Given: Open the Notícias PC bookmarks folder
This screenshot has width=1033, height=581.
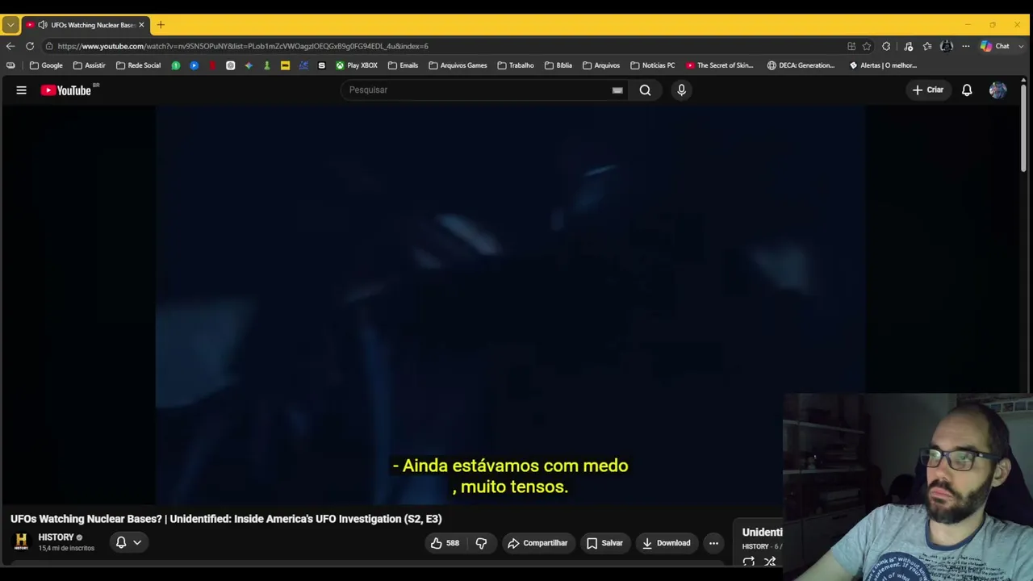Looking at the screenshot, I should 653,65.
